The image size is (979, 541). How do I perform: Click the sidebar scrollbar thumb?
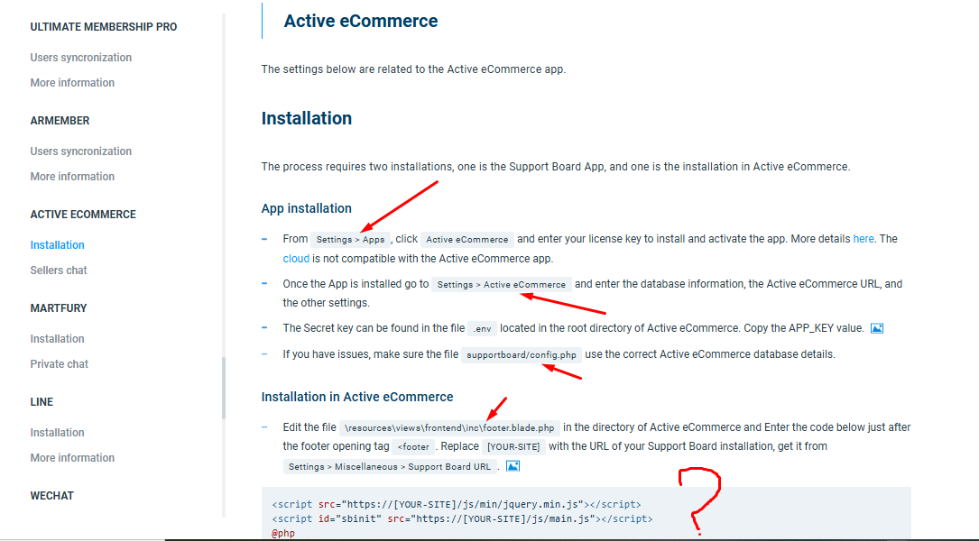click(x=224, y=388)
